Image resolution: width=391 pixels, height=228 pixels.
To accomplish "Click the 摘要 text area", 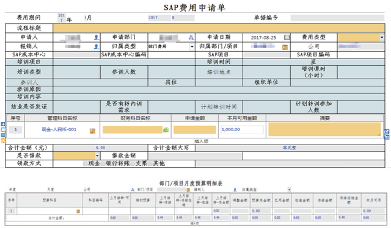I will 324,129.
